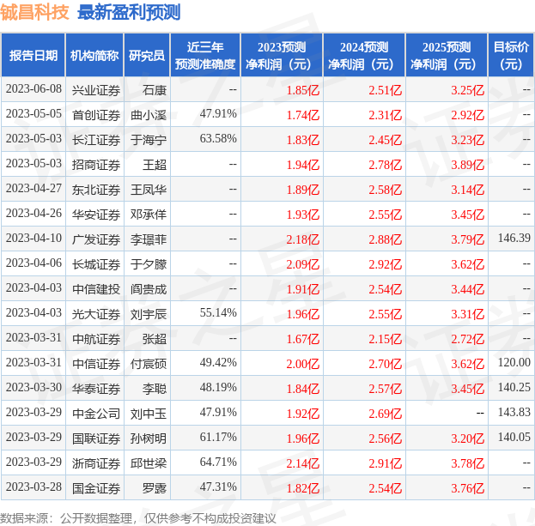The image size is (535, 526).
Task: Click researcher name 刘中玉
Action: click(x=149, y=414)
